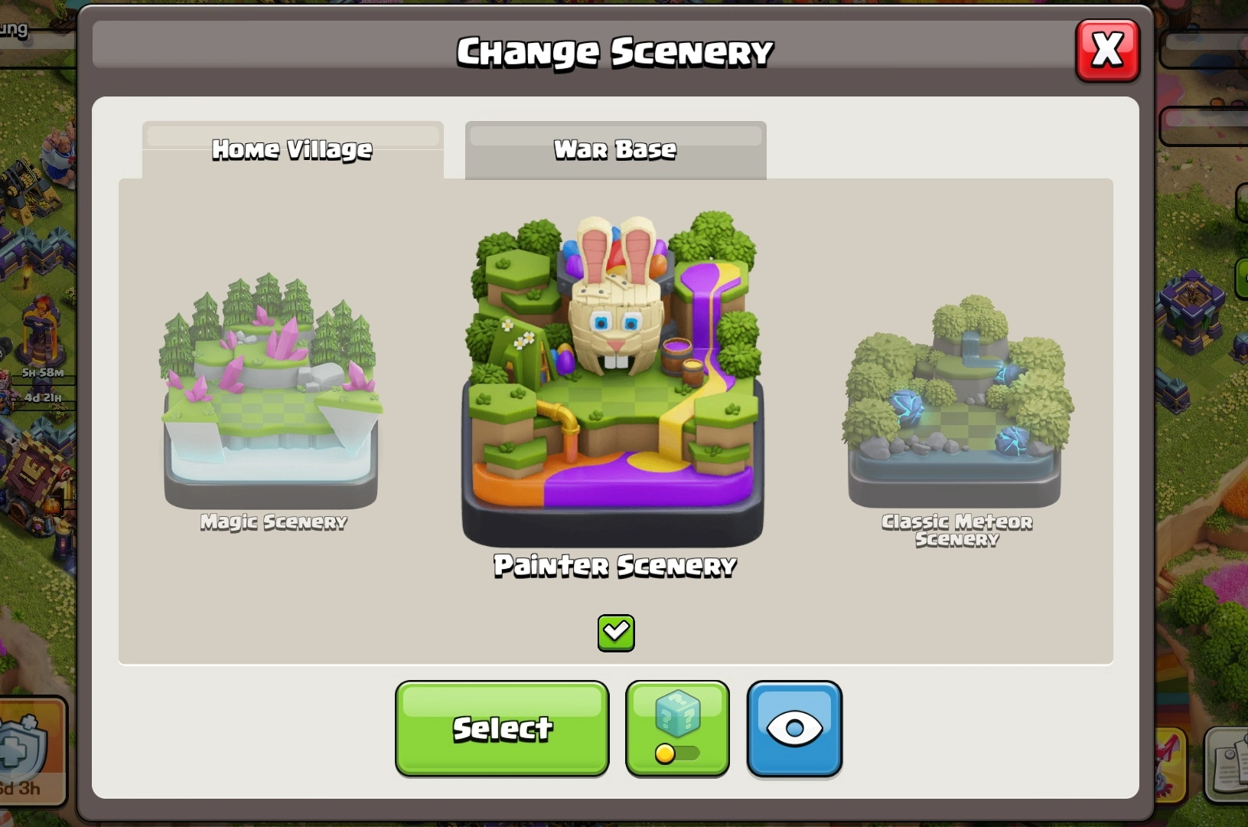Click the pink shoe icon at bottom right
This screenshot has width=1248, height=827.
tap(1171, 762)
